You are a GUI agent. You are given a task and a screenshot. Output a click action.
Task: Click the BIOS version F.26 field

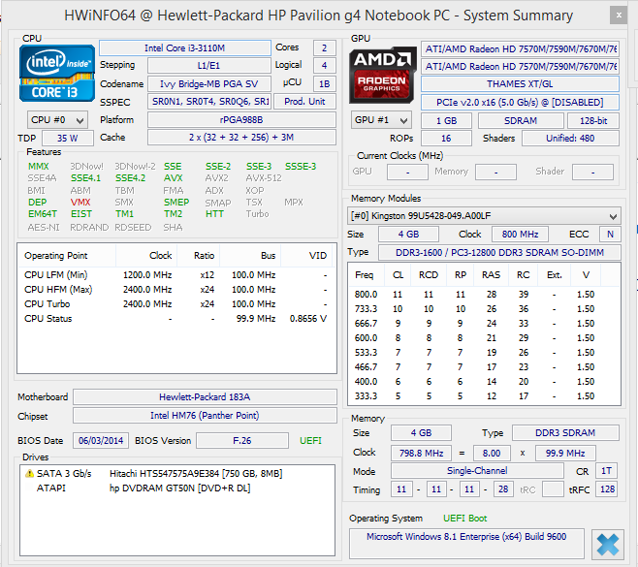[242, 440]
